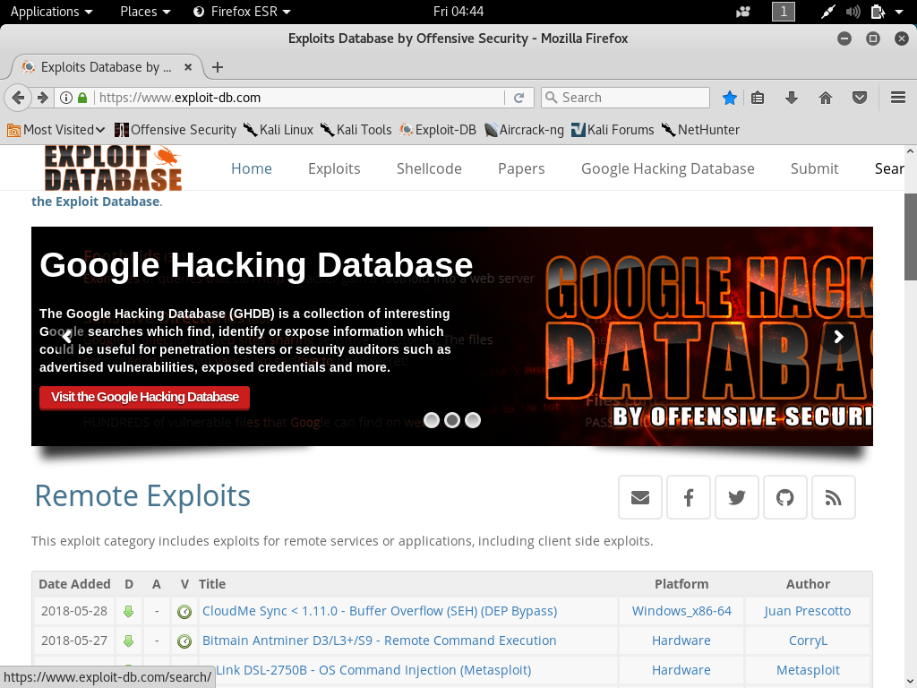Open the Places menu
The width and height of the screenshot is (917, 688).
tap(145, 12)
